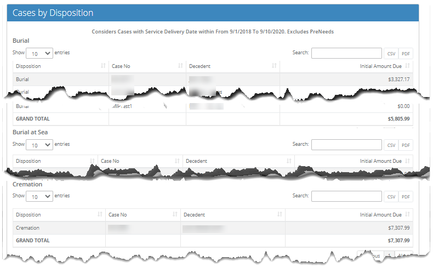Image resolution: width=433 pixels, height=273 pixels.
Task: Sort Cremation table by Disposition sort icon
Action: coord(100,215)
